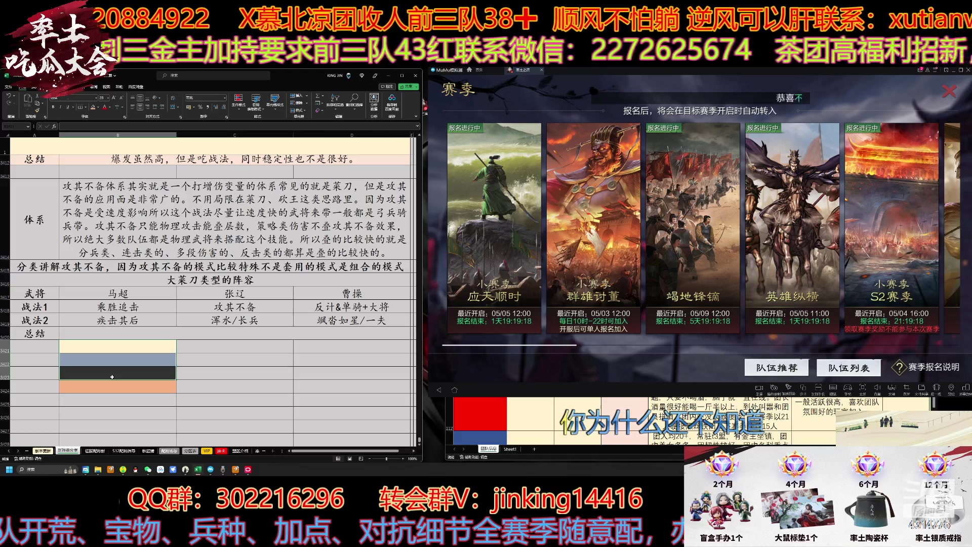972x547 pixels.
Task: Switch to Normal view in status bar
Action: 338,458
